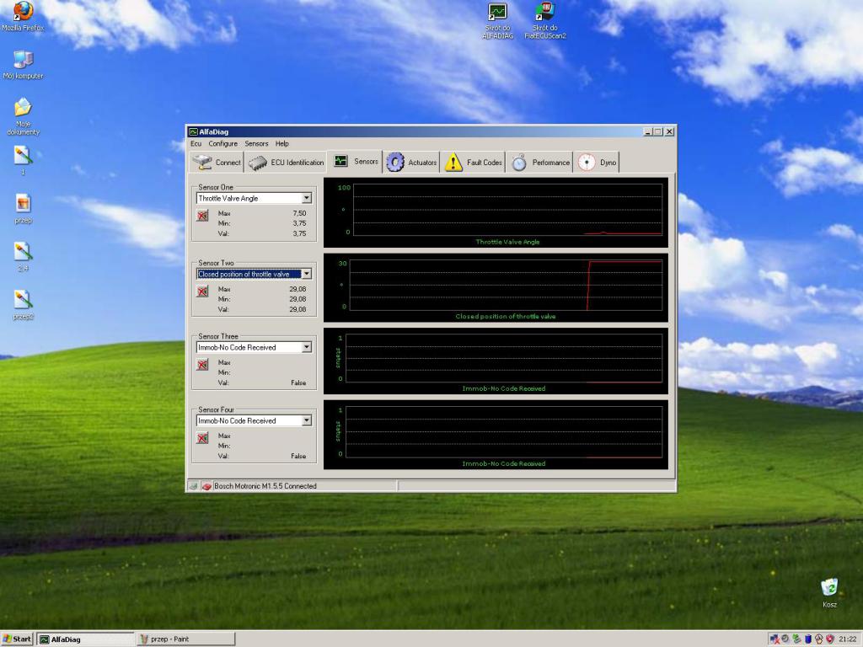Click the Sensor Two Max value 29,08
This screenshot has height=647, width=863.
tap(297, 289)
